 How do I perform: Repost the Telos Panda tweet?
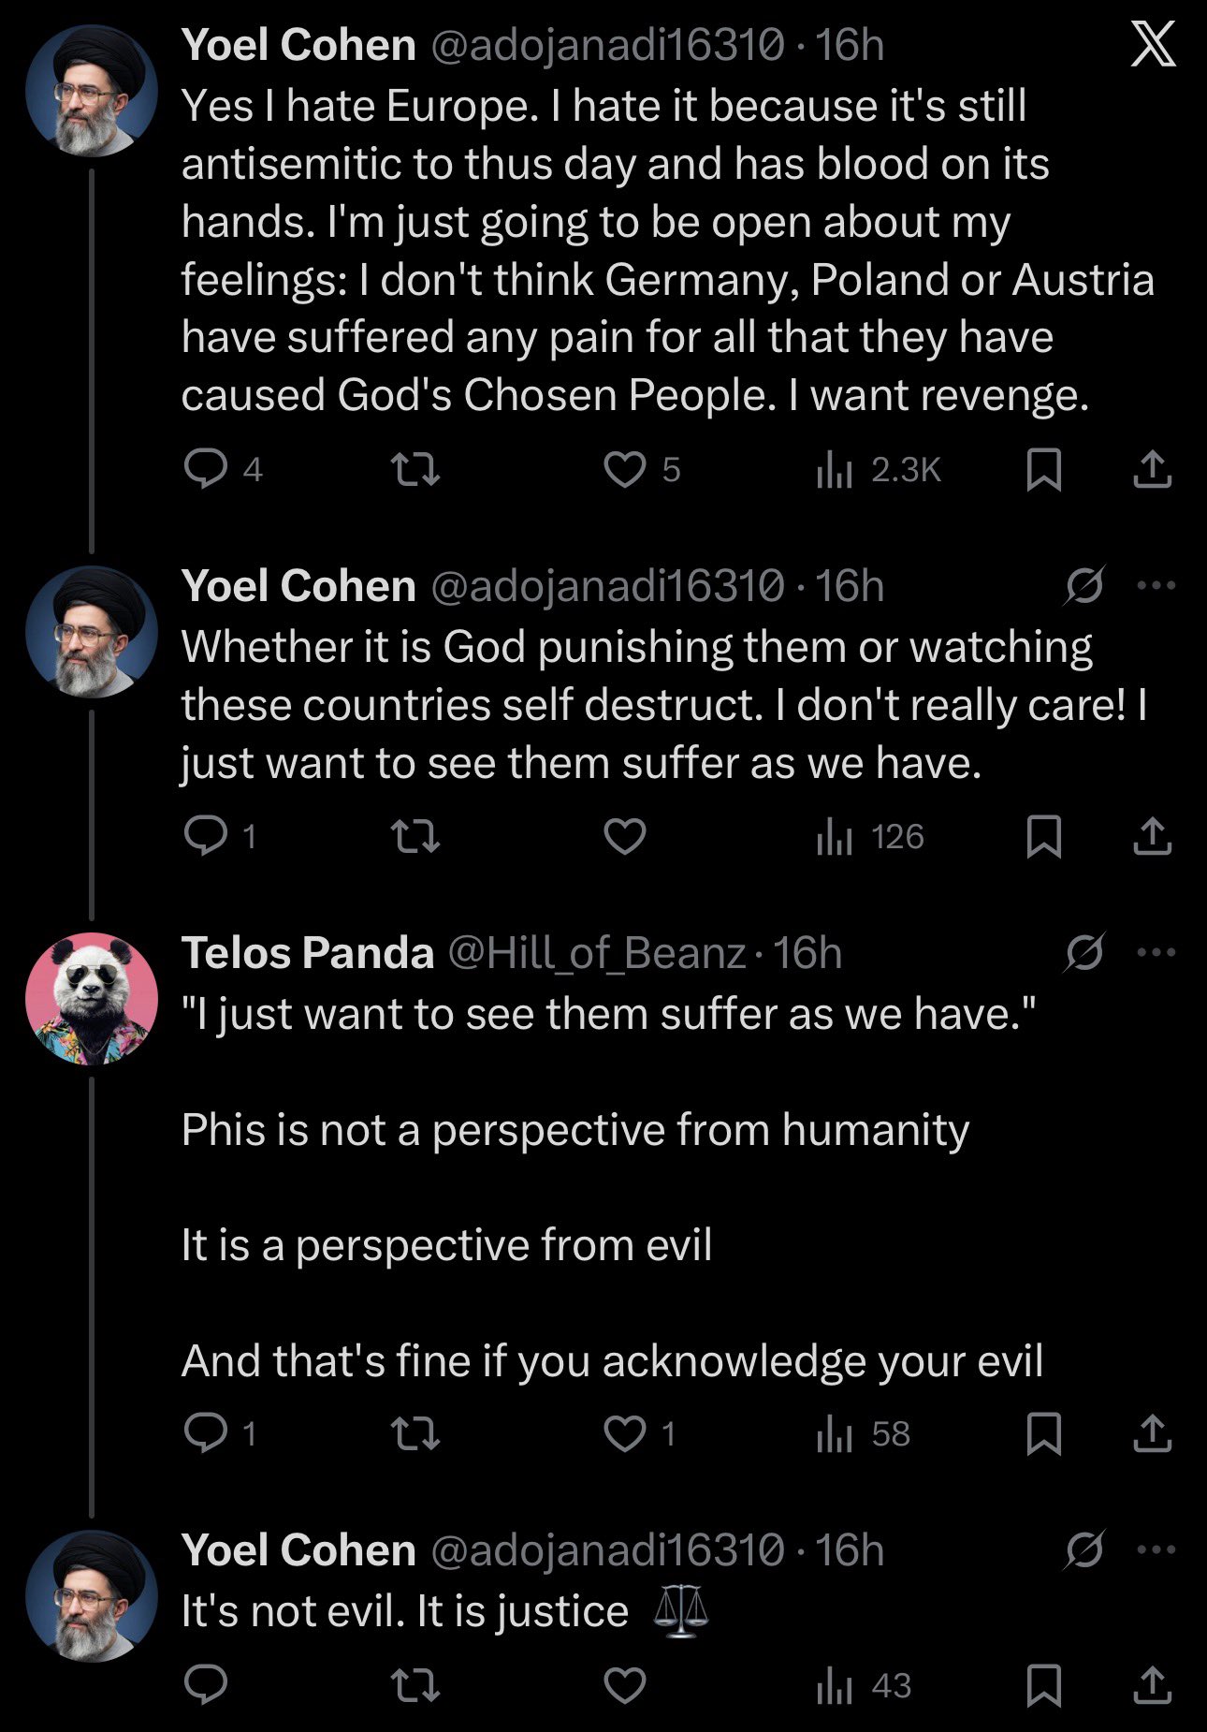coord(414,1432)
